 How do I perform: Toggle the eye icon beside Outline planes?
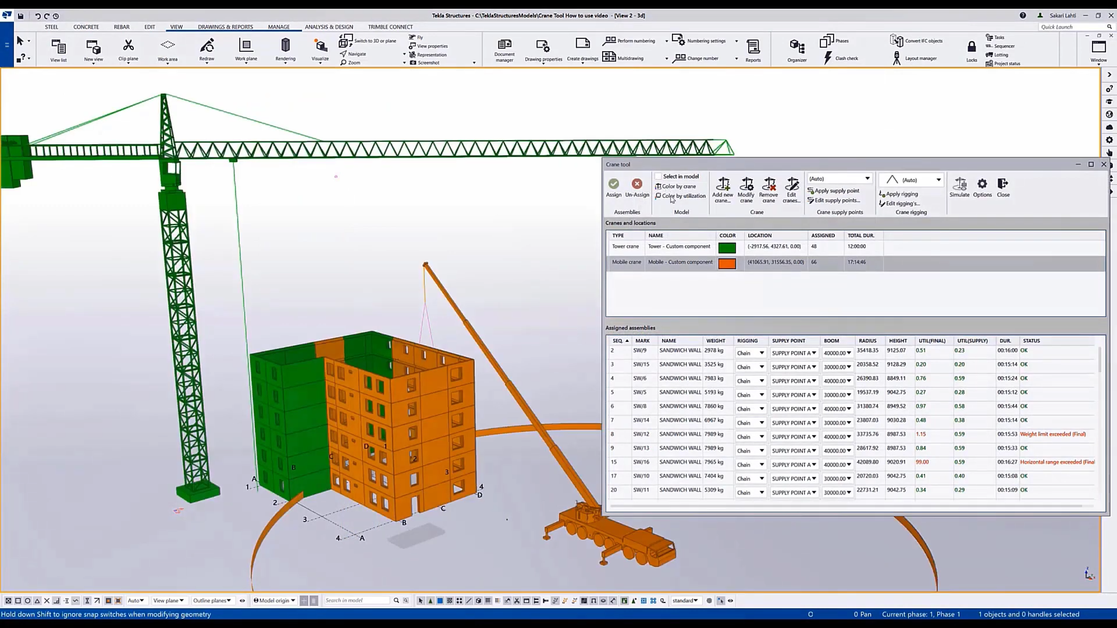[242, 601]
